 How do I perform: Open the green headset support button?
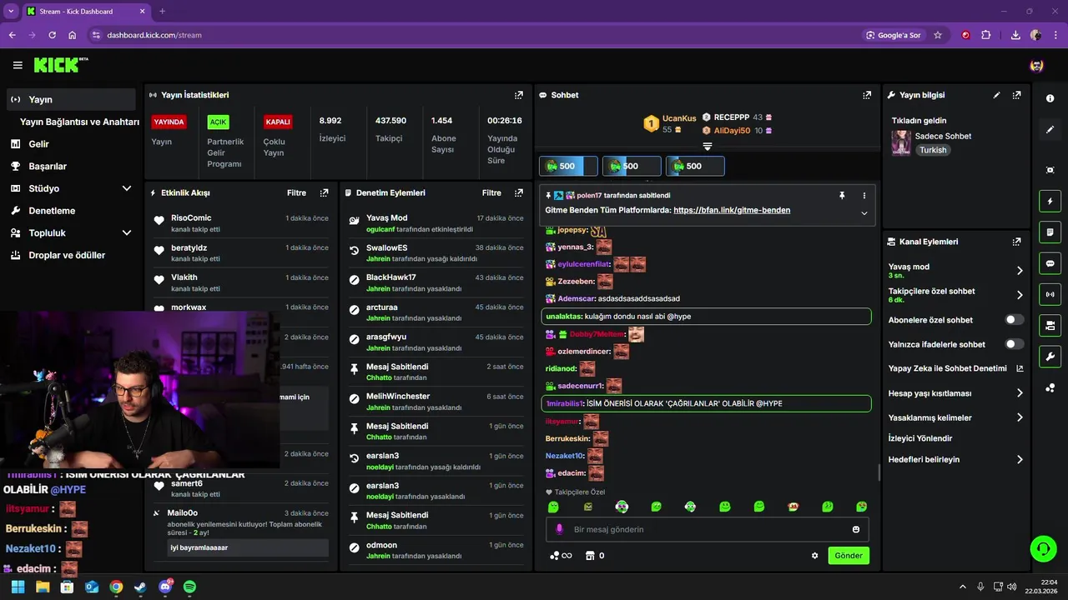[x=1043, y=548]
